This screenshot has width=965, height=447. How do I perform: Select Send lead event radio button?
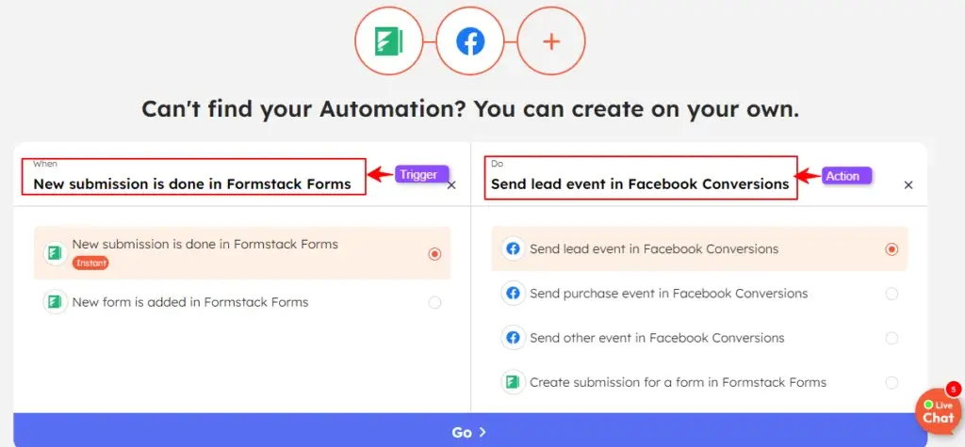click(891, 249)
